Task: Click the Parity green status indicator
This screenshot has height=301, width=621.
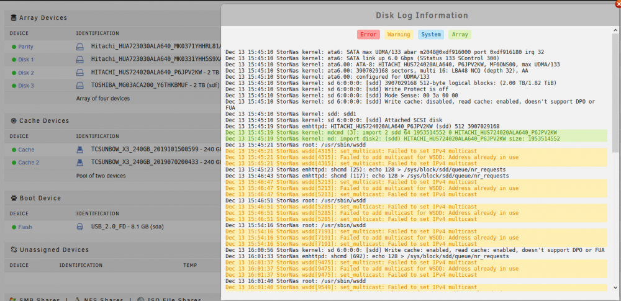Action: 14,47
